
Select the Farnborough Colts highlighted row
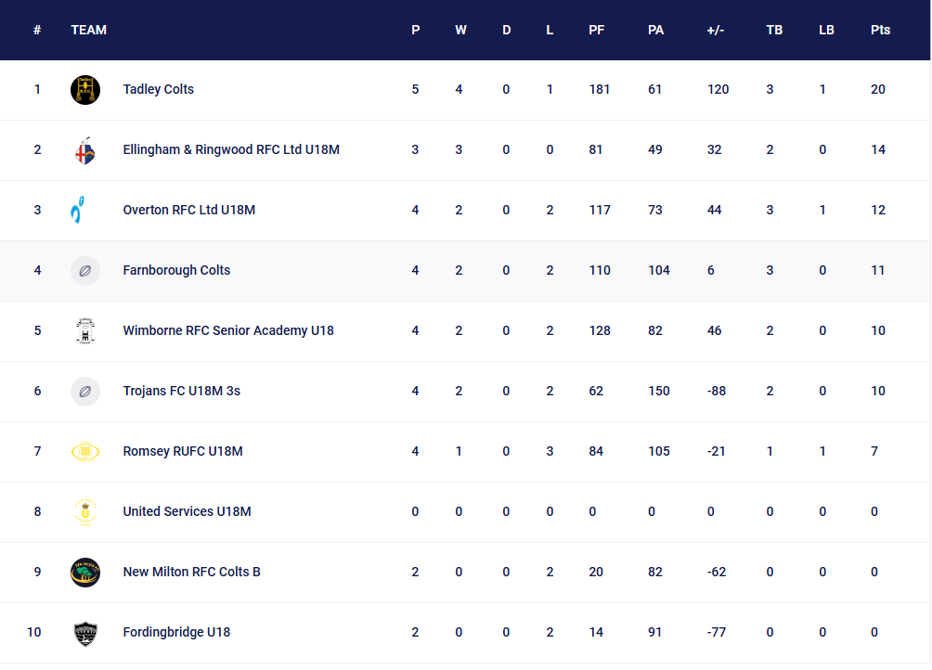click(465, 271)
